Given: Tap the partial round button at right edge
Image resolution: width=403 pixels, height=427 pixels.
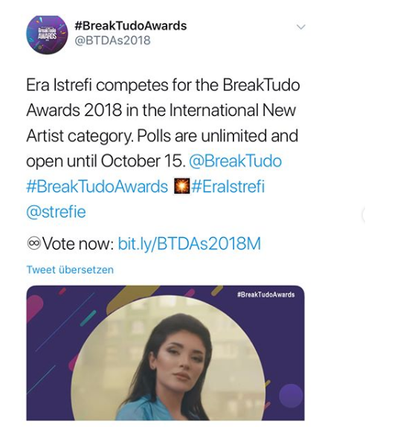Looking at the screenshot, I should coord(364,215).
